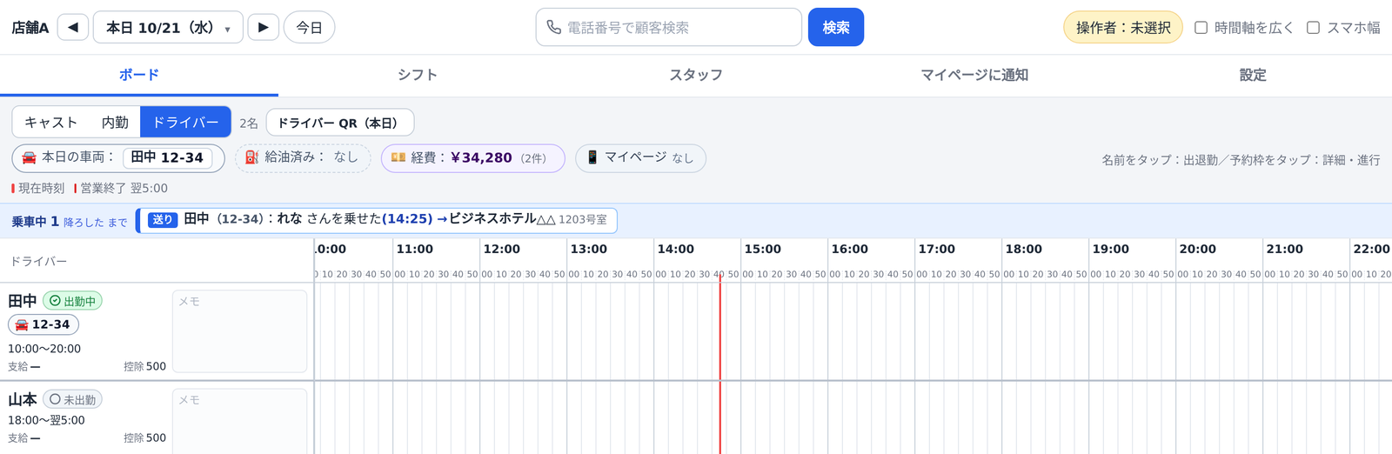Click 12:00 header on timeline

[502, 249]
